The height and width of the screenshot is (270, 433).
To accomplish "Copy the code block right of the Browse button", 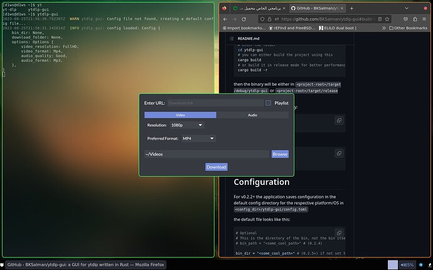I will click(339, 153).
